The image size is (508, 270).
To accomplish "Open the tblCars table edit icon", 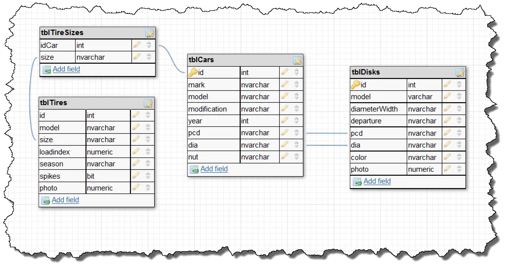I will 297,60.
